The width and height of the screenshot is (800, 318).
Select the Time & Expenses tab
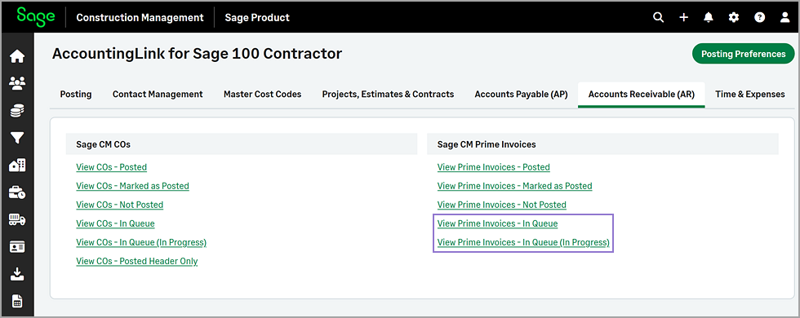(x=750, y=95)
